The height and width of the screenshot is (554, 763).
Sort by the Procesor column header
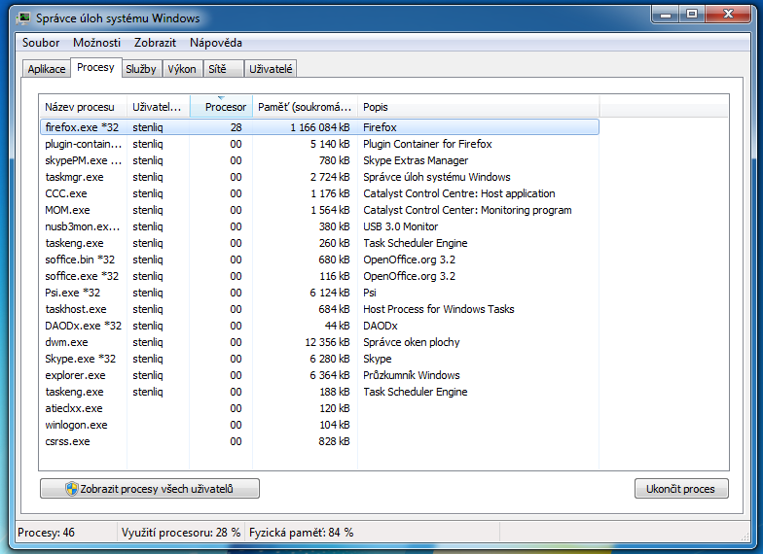point(222,107)
